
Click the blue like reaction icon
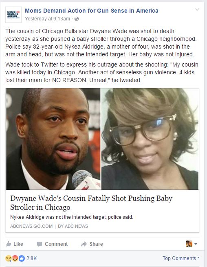pyautogui.click(x=22, y=258)
